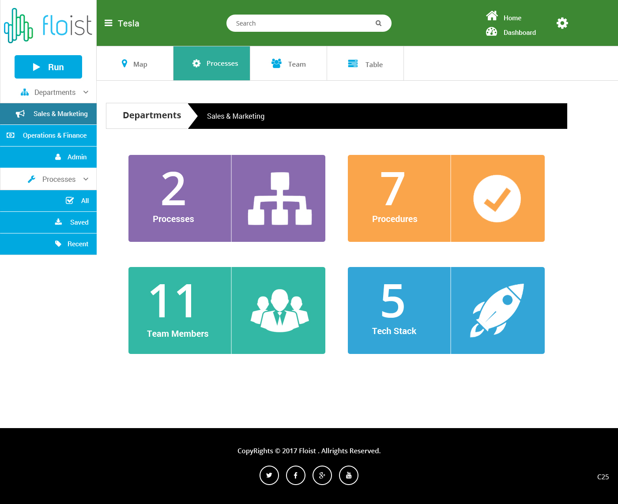The height and width of the screenshot is (504, 618).
Task: Select Admin in the sidebar
Action: pos(48,157)
